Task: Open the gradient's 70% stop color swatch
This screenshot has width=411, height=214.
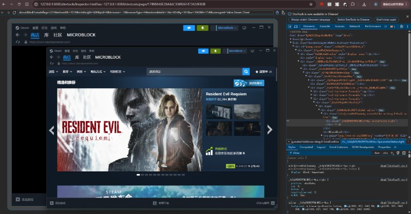Action: [x=304, y=209]
